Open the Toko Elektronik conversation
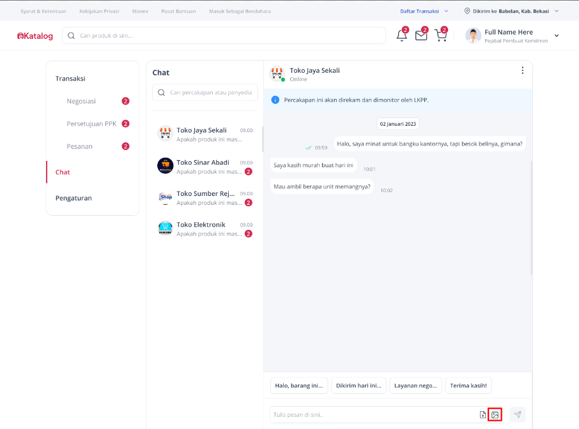The height and width of the screenshot is (429, 579). (205, 229)
